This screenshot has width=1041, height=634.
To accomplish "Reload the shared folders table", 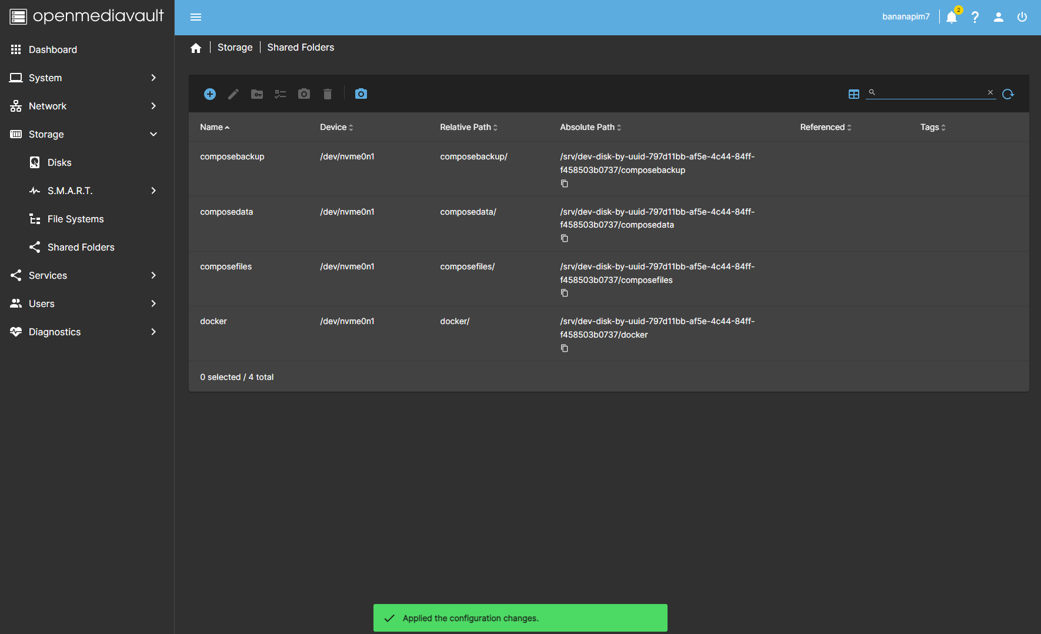I will coord(1008,94).
